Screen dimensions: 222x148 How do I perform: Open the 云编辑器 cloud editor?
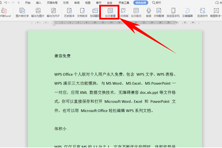coord(187,12)
